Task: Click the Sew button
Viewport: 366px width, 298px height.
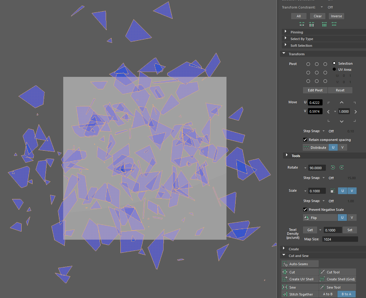Action: 300,287
